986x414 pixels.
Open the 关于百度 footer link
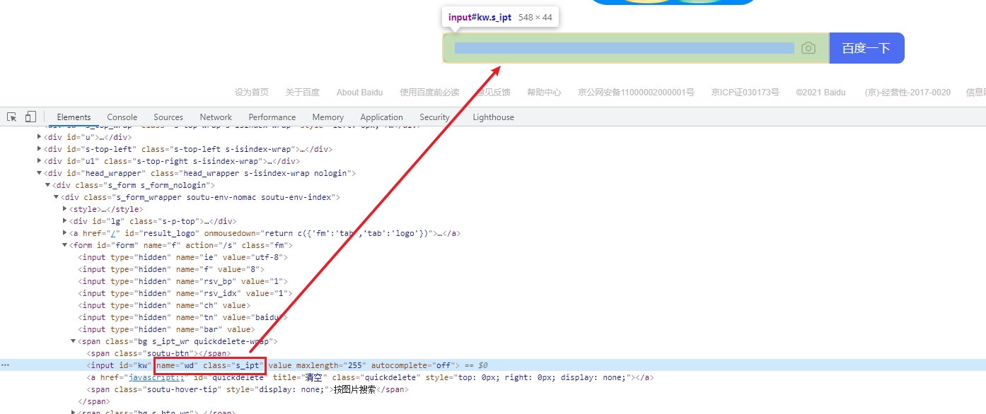coord(303,92)
